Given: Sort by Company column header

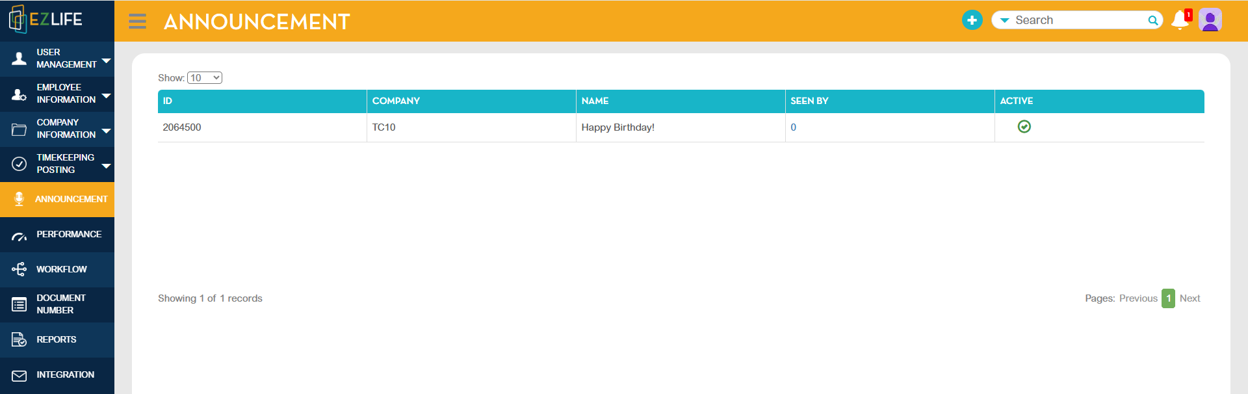Looking at the screenshot, I should [x=471, y=101].
